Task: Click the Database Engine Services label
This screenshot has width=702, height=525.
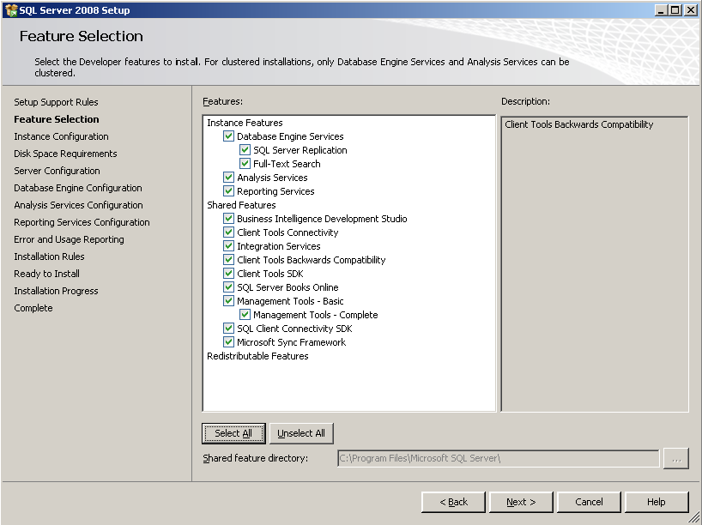Action: point(290,136)
